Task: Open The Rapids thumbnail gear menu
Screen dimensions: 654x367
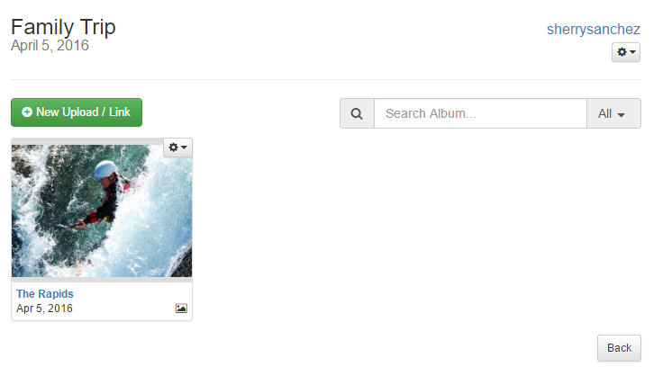Action: tap(177, 148)
